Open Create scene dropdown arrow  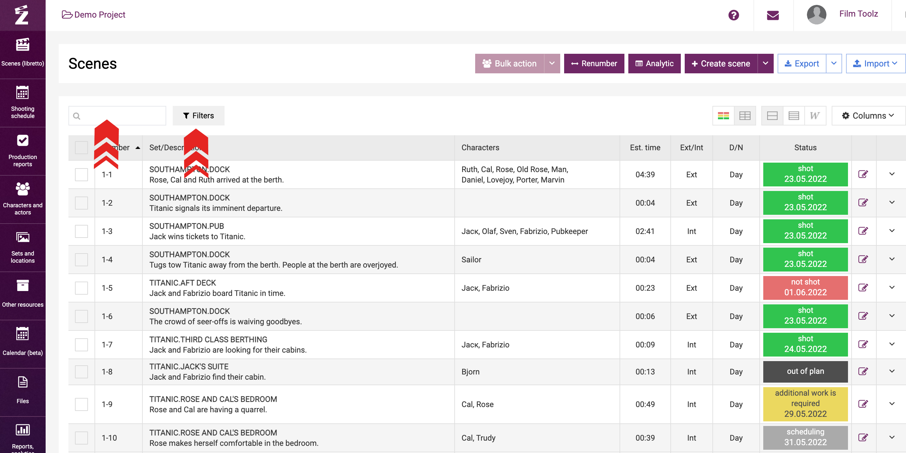point(765,64)
